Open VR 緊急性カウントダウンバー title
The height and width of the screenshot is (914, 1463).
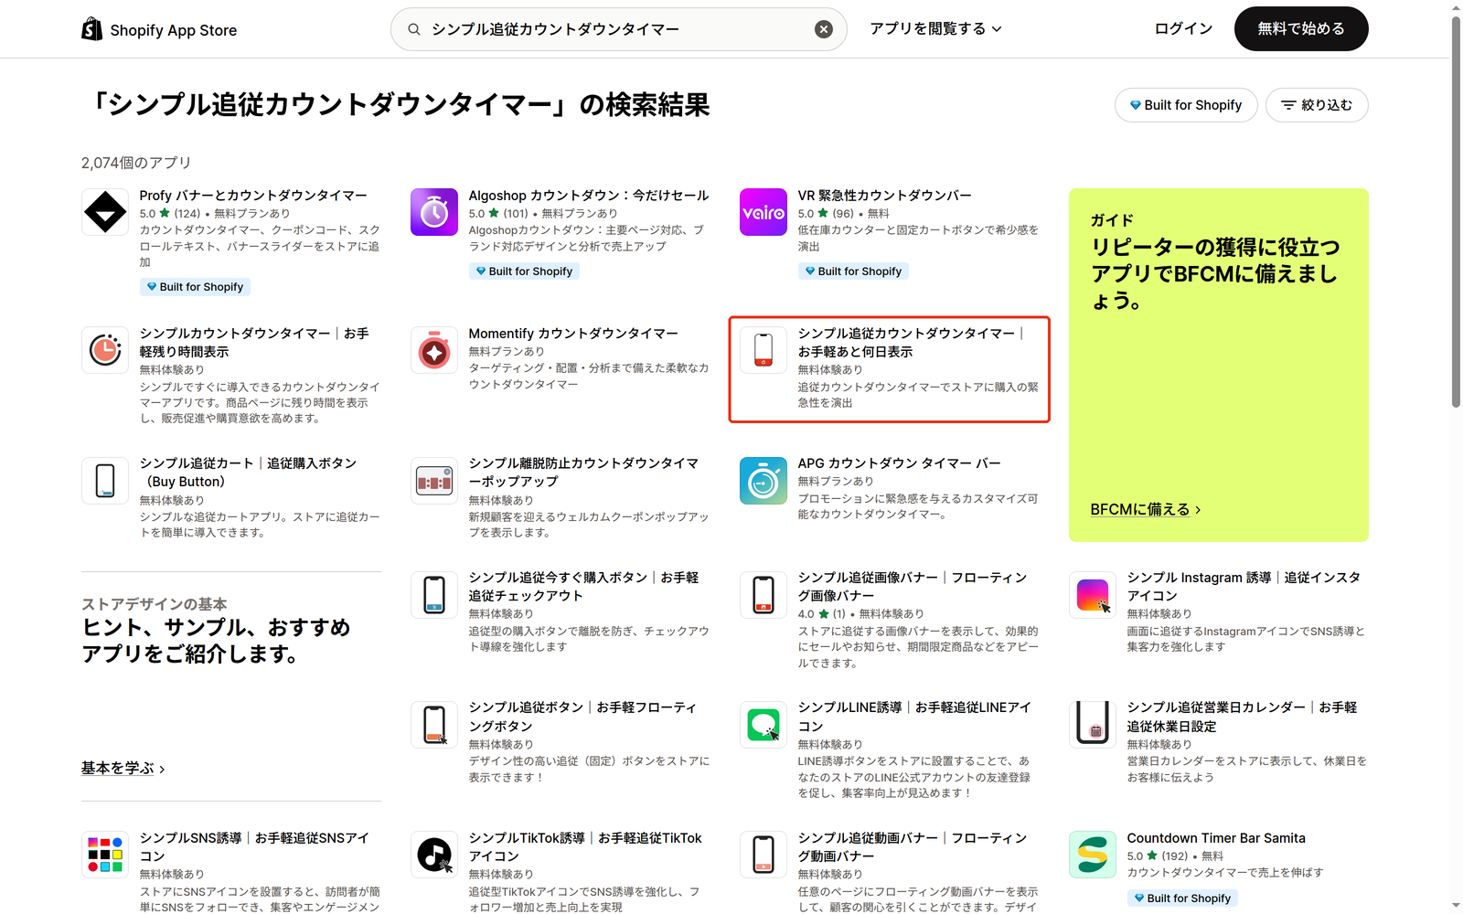pyautogui.click(x=884, y=196)
